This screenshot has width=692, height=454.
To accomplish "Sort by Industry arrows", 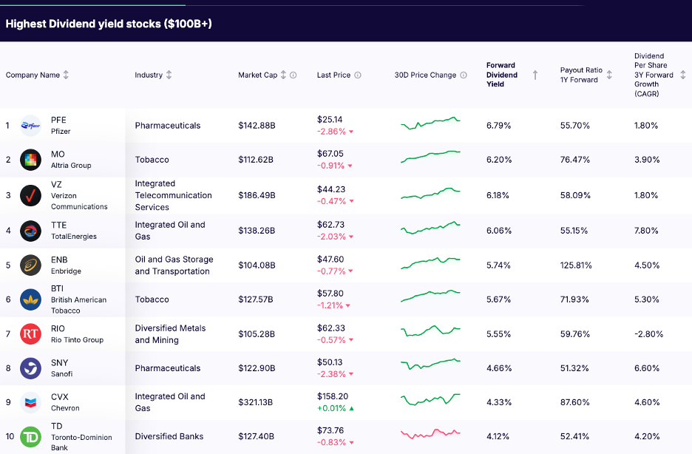I will [169, 75].
